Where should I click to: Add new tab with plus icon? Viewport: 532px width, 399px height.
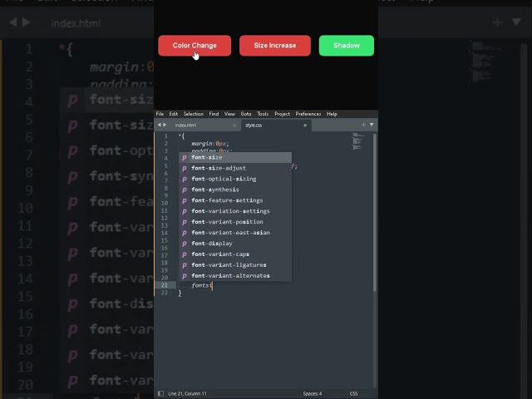click(363, 125)
